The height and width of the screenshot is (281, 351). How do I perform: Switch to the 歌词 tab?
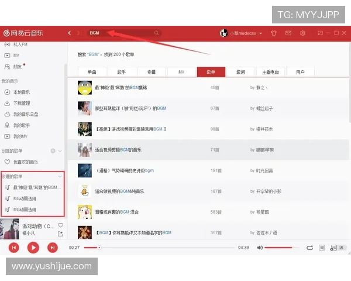(x=241, y=72)
